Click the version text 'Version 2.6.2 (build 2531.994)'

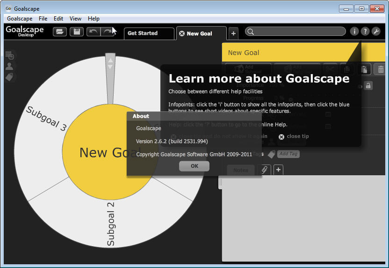pyautogui.click(x=172, y=141)
